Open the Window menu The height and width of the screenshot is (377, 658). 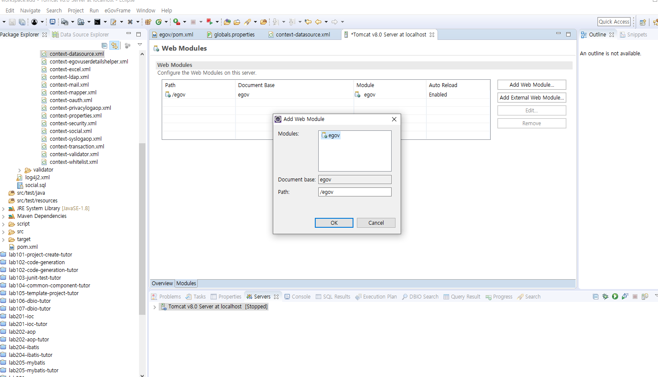click(146, 11)
